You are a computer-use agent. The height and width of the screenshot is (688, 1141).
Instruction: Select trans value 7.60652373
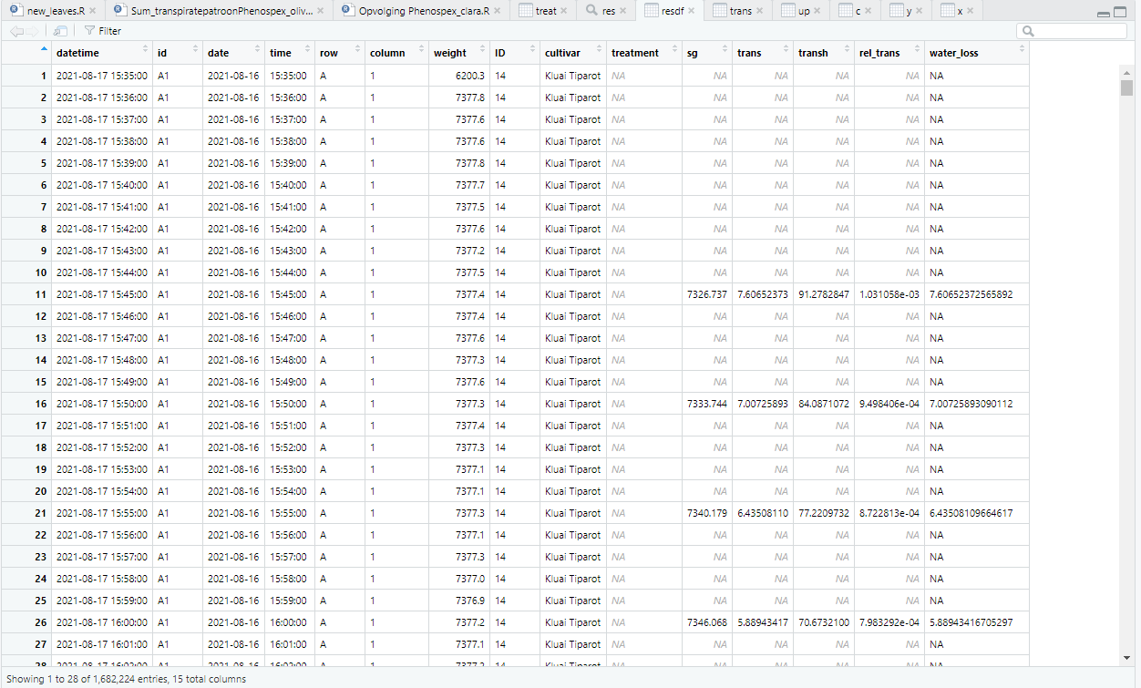pyautogui.click(x=763, y=294)
